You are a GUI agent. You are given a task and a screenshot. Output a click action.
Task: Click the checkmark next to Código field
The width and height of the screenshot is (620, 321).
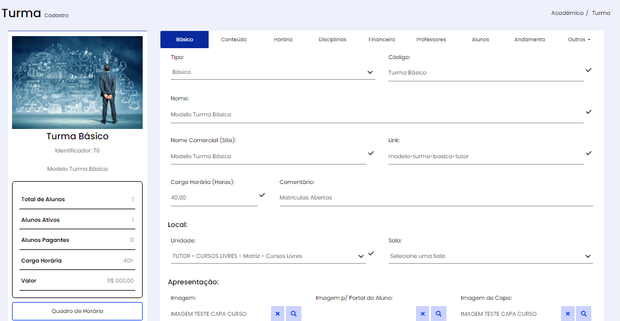pos(588,70)
